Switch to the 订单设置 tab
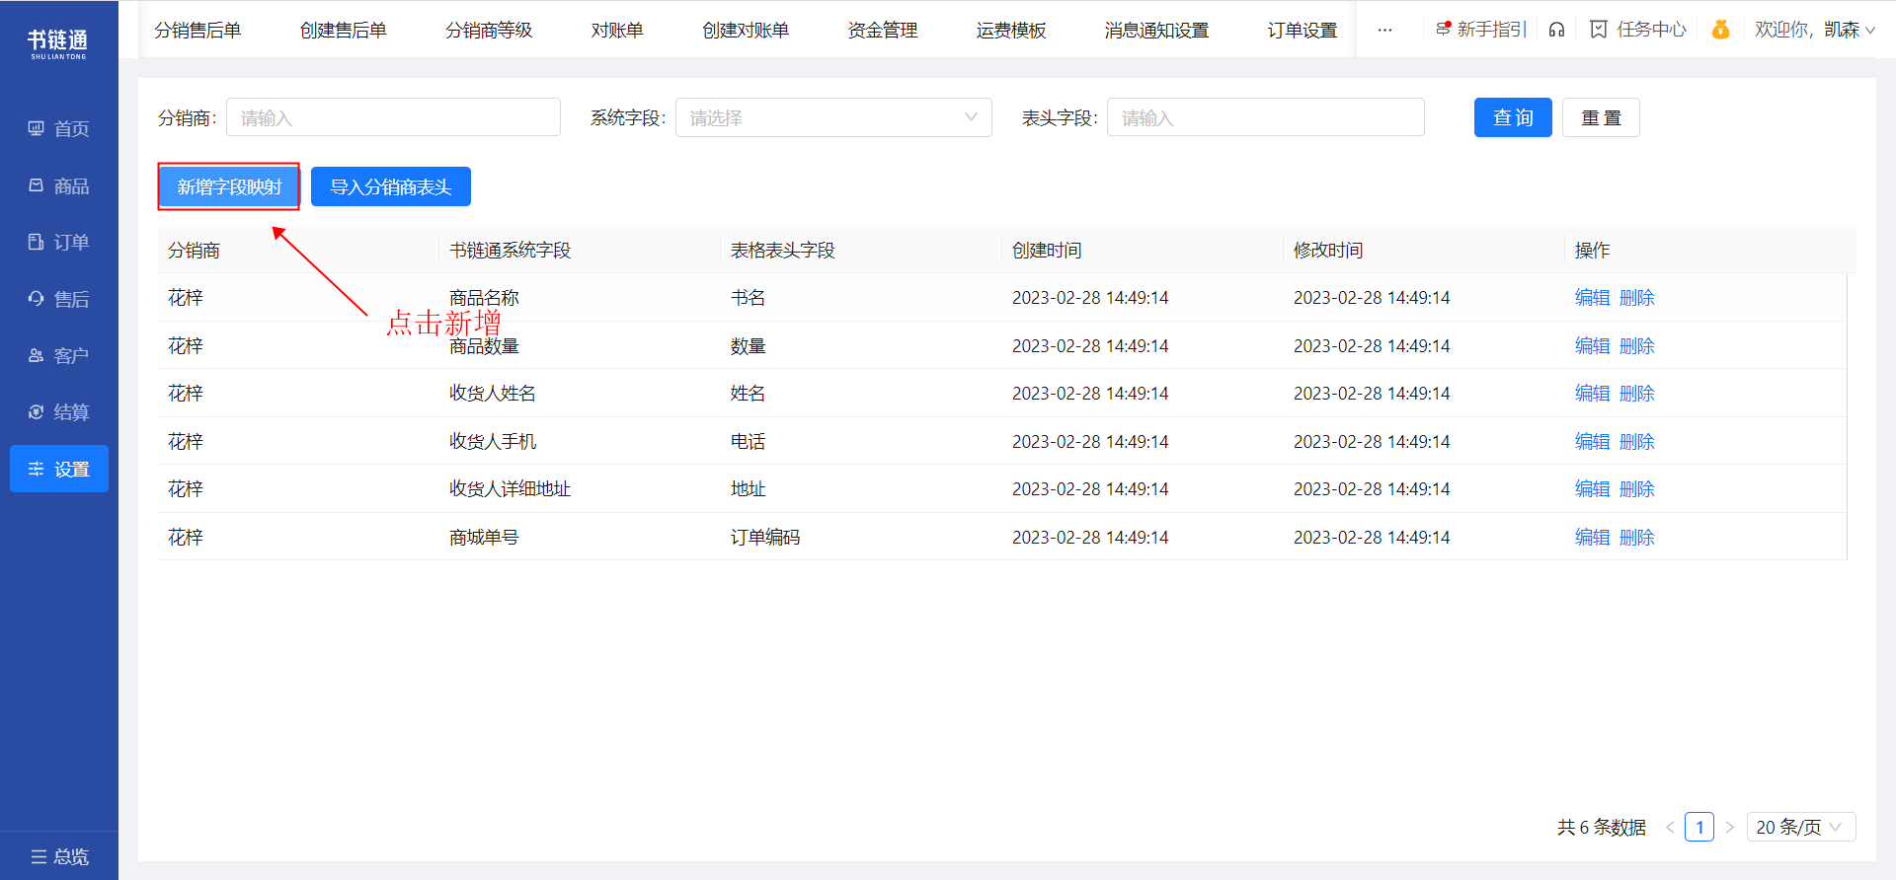Viewport: 1896px width, 880px height. click(x=1303, y=30)
